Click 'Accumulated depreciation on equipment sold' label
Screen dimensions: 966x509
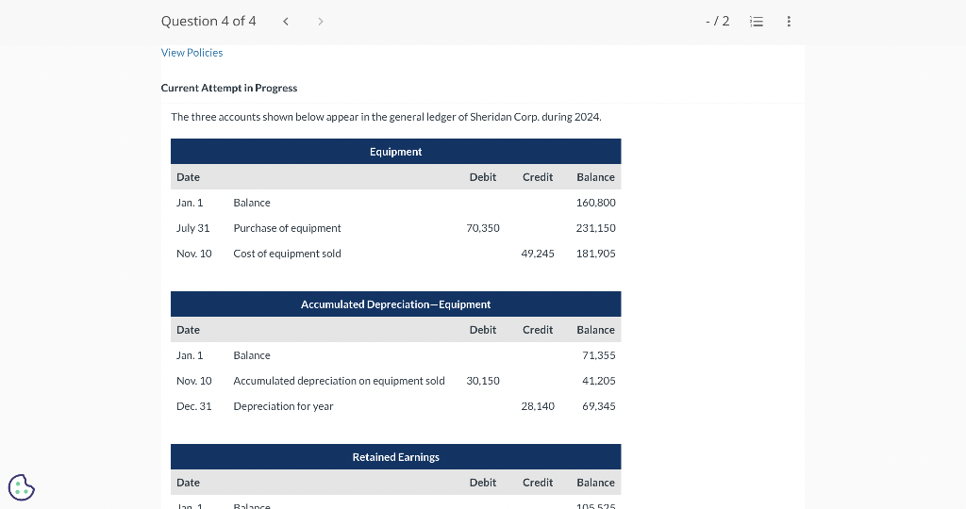pos(339,381)
